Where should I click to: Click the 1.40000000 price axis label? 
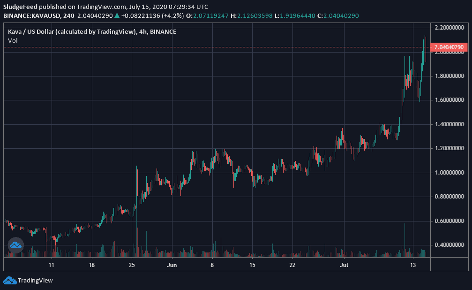point(450,124)
